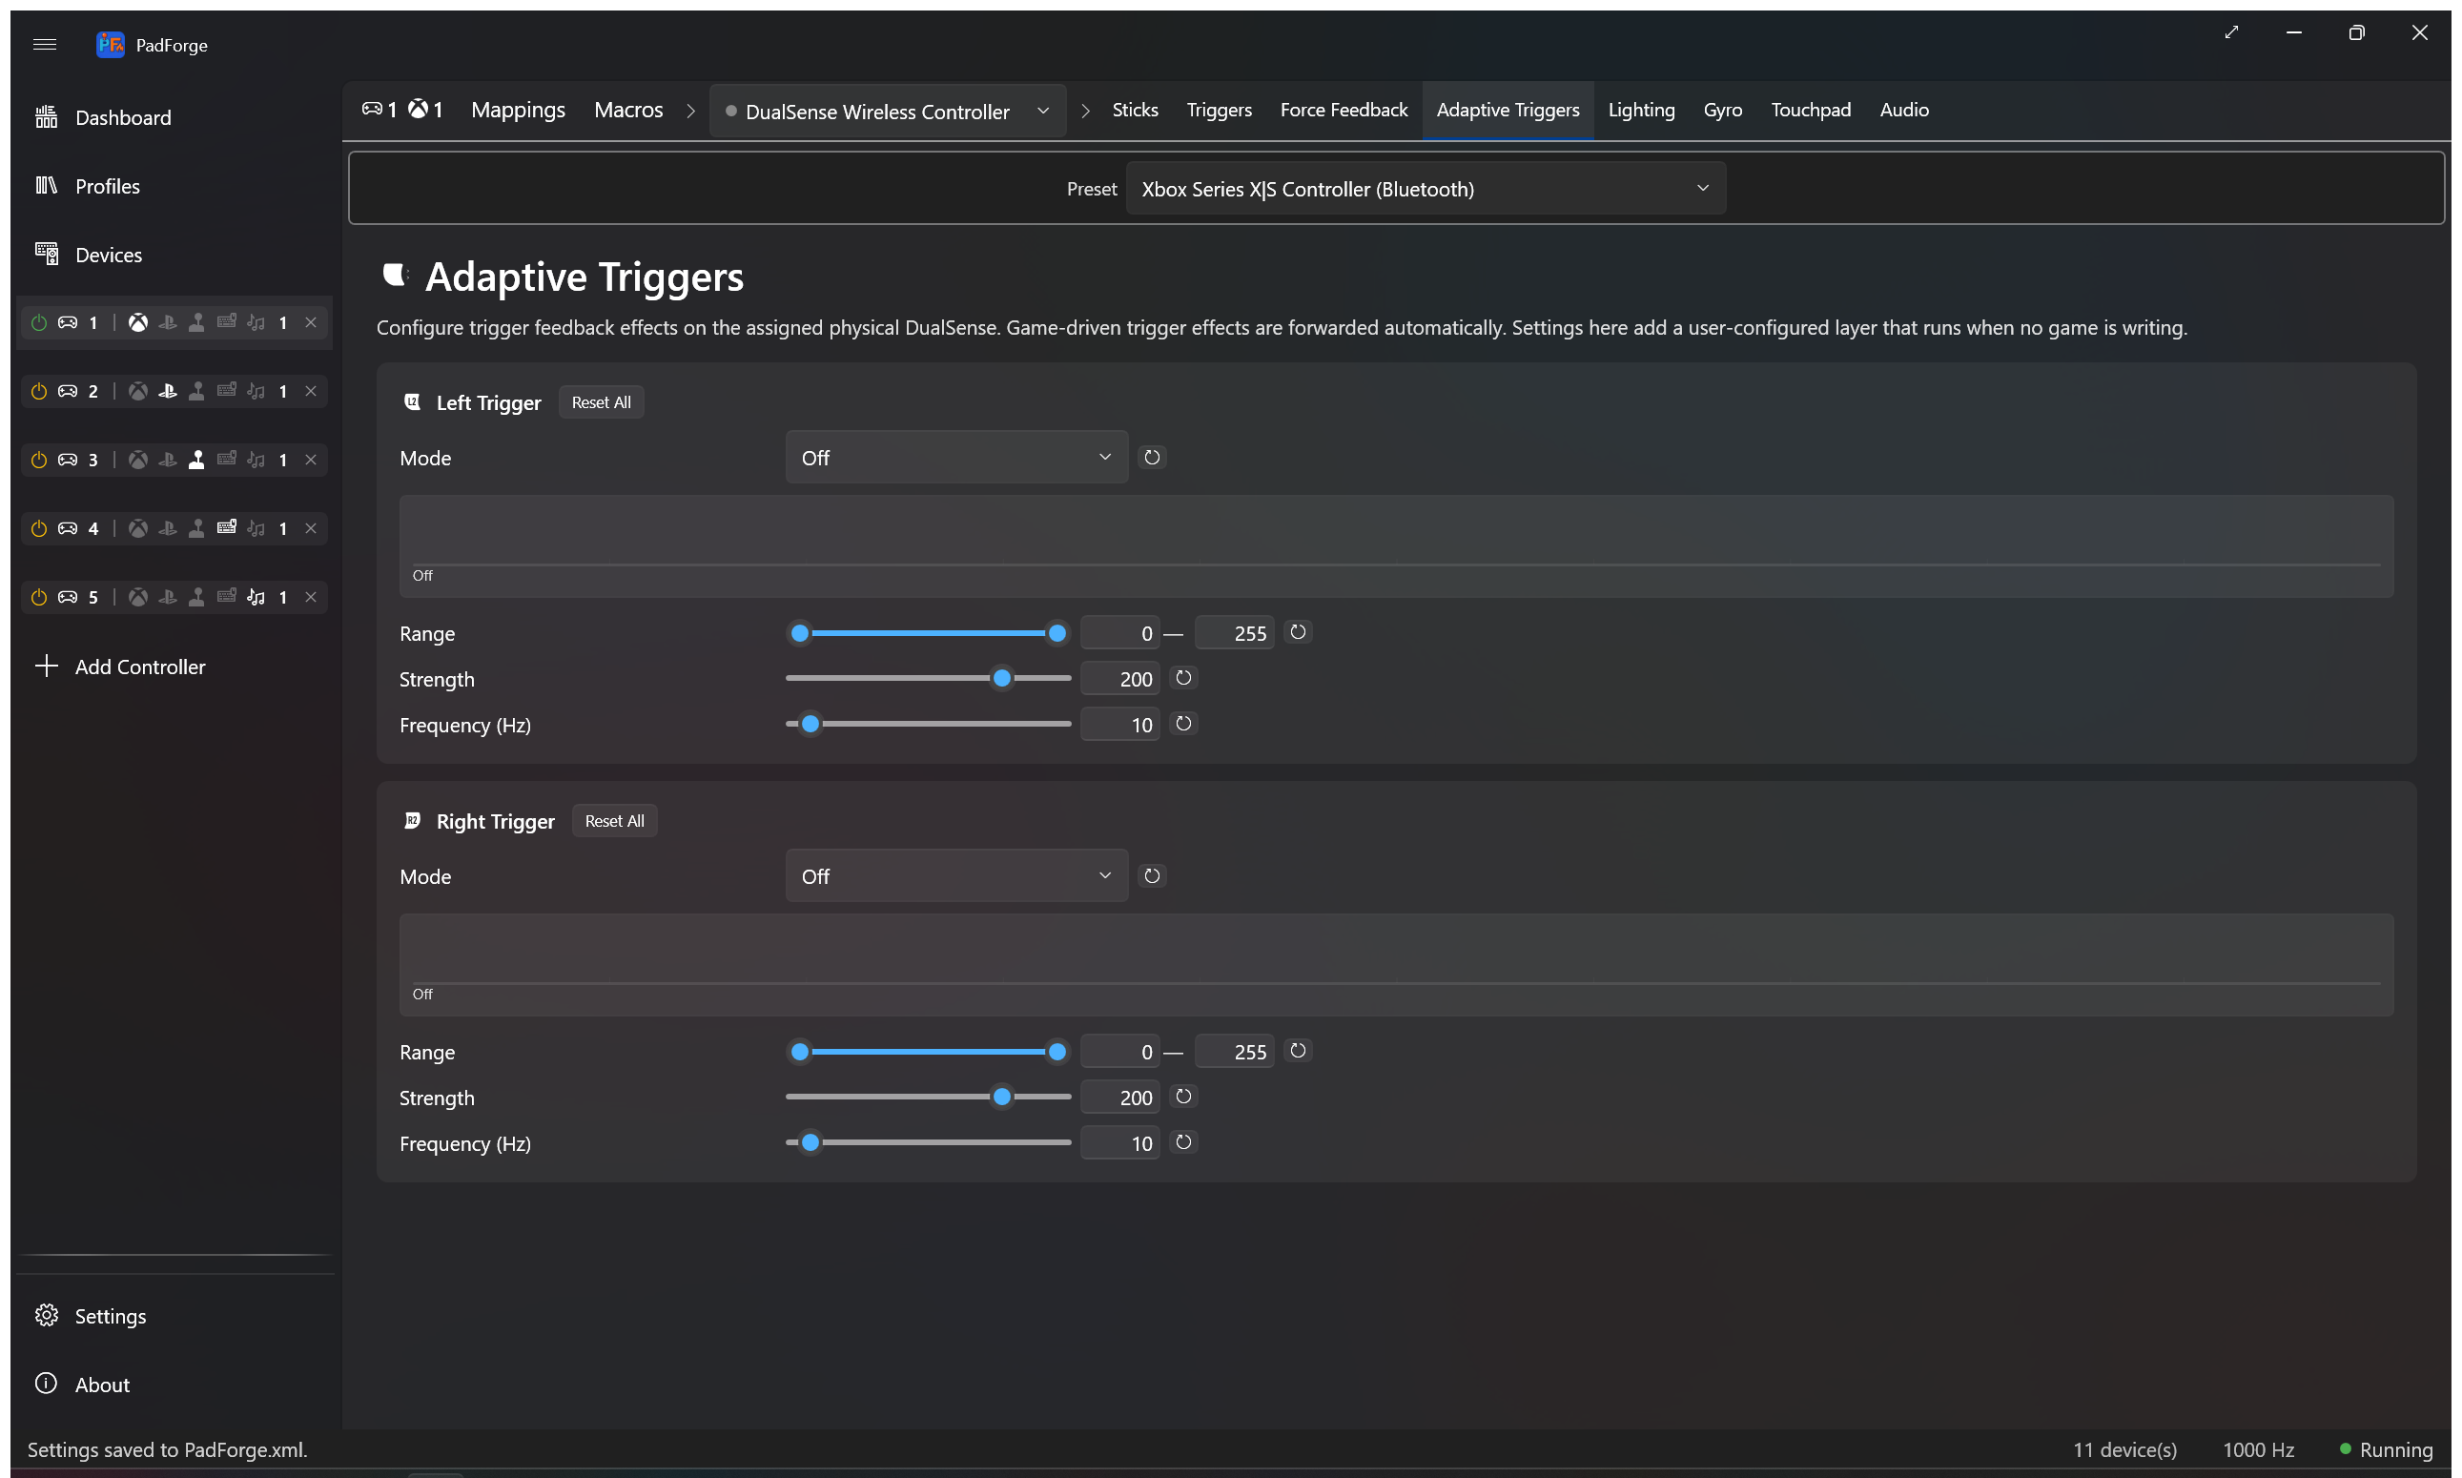Toggle power for controller slot 4
Screen dimensions: 2462x1478
pyautogui.click(x=39, y=529)
